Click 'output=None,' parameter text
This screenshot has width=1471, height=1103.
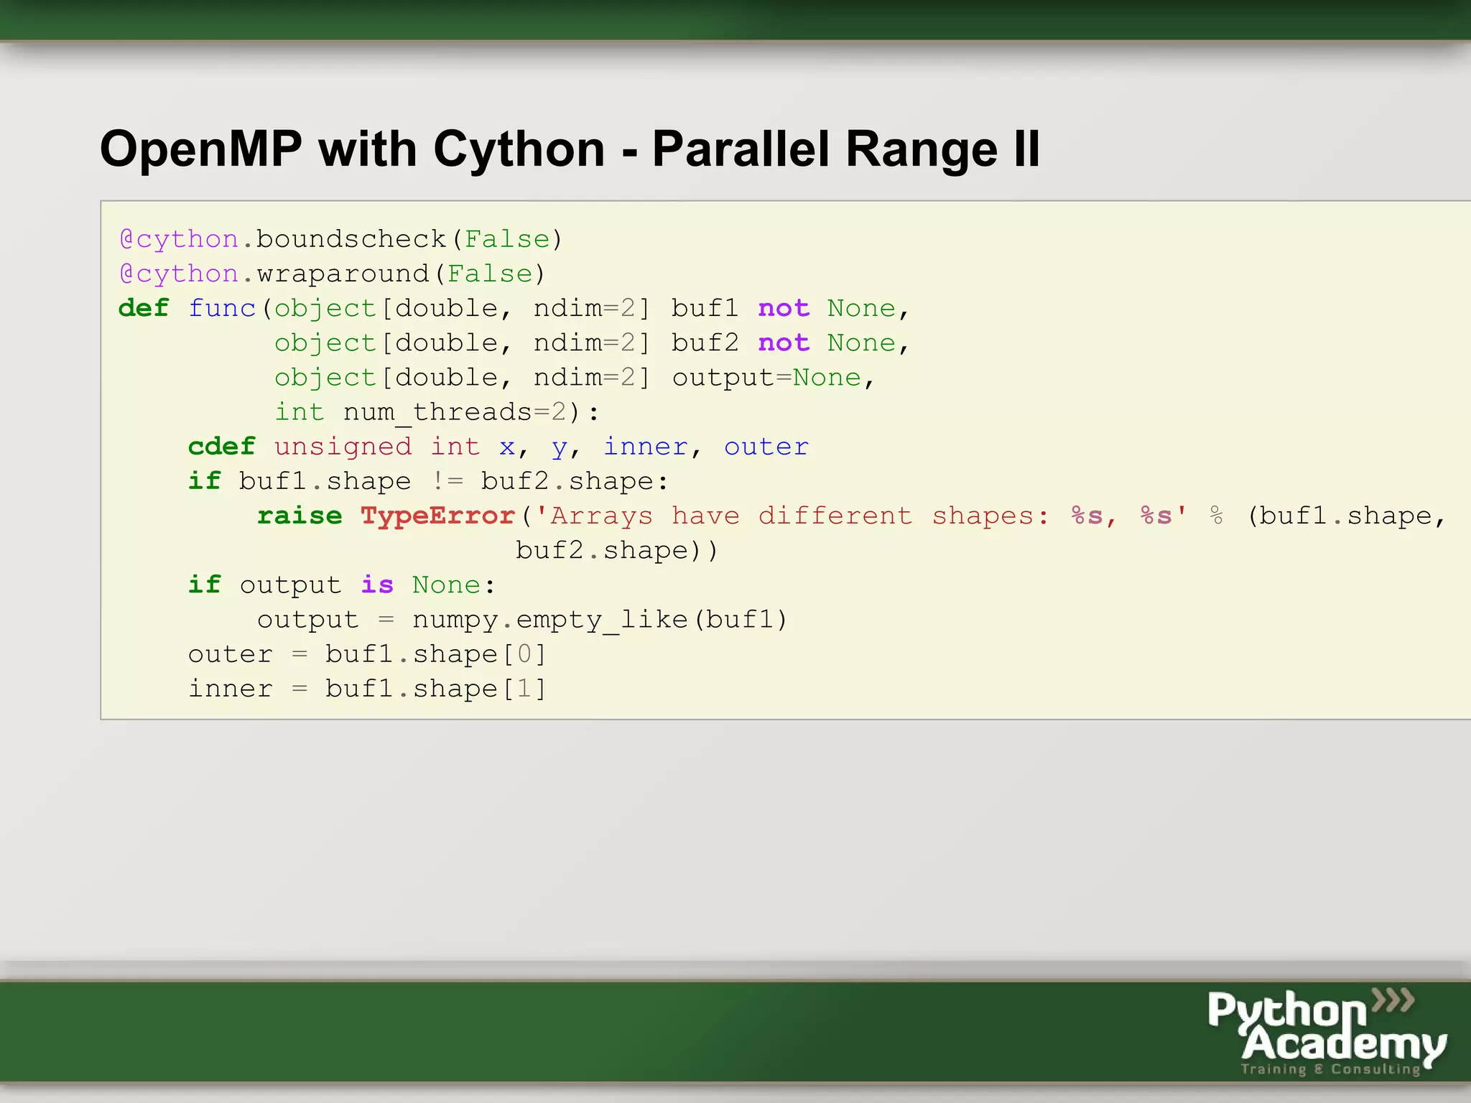point(774,377)
